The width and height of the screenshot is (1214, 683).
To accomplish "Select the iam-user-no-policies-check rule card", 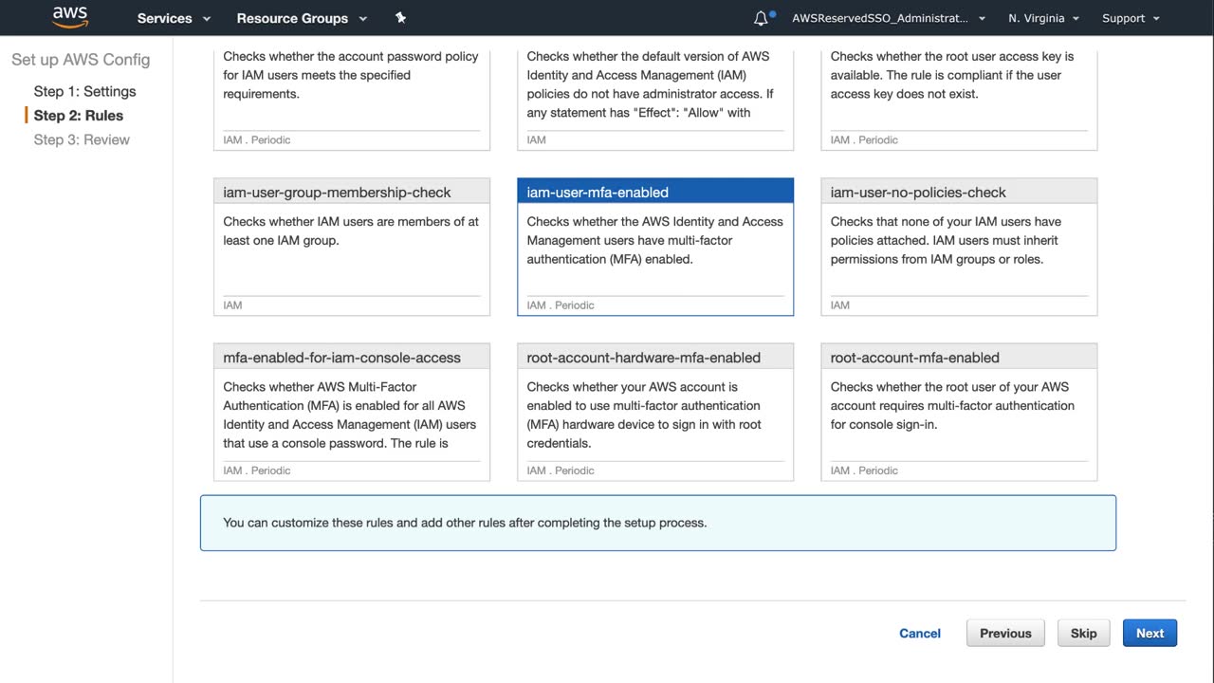I will (x=959, y=247).
